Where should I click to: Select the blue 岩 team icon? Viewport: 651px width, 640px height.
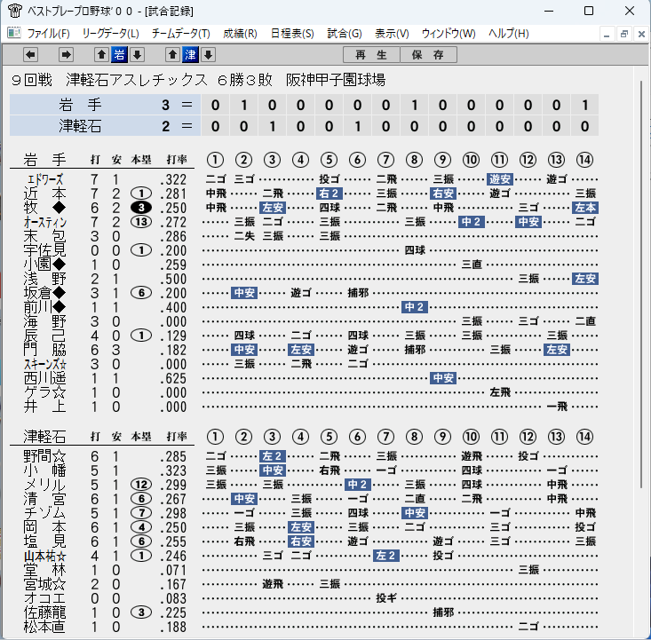pyautogui.click(x=119, y=54)
